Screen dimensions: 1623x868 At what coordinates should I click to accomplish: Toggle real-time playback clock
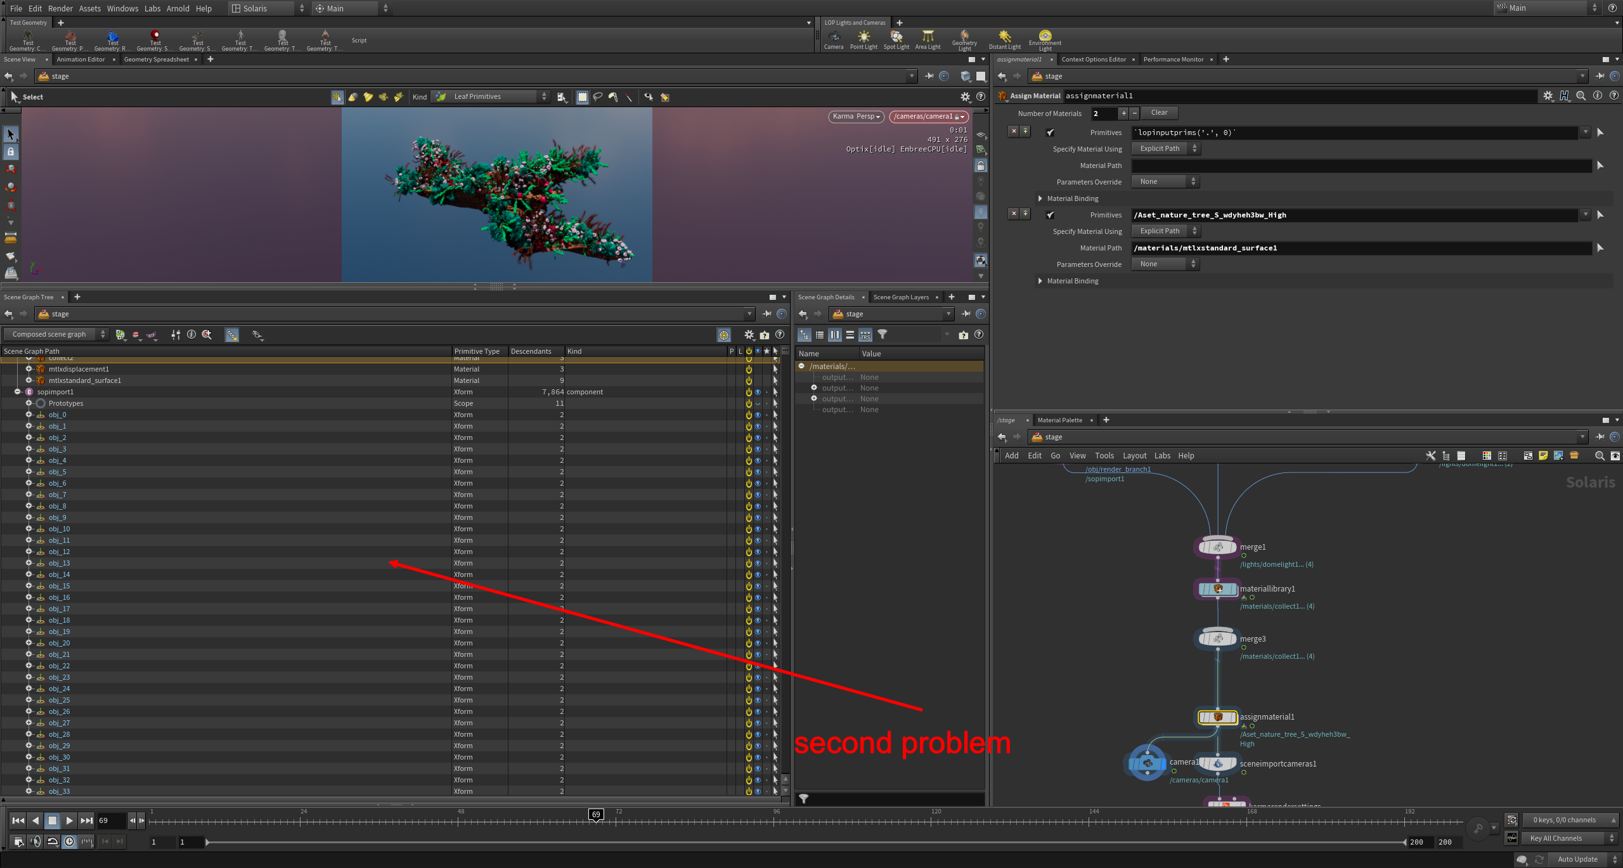click(70, 841)
